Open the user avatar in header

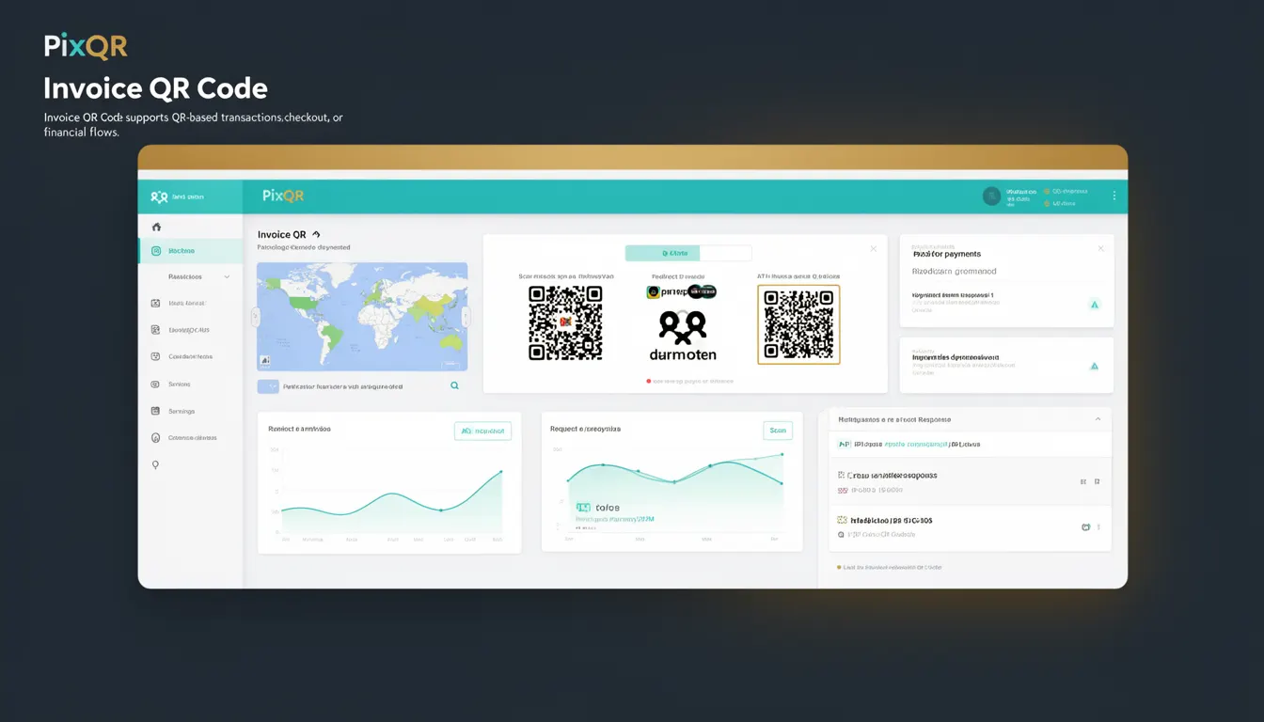pos(991,196)
